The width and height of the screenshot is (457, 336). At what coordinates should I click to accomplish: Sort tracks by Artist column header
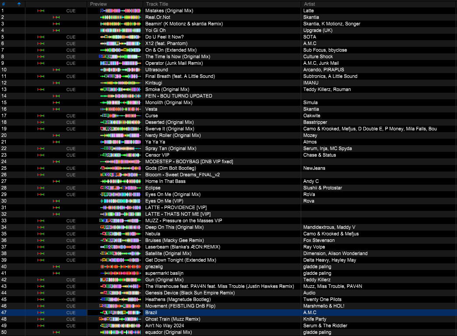tap(309, 4)
